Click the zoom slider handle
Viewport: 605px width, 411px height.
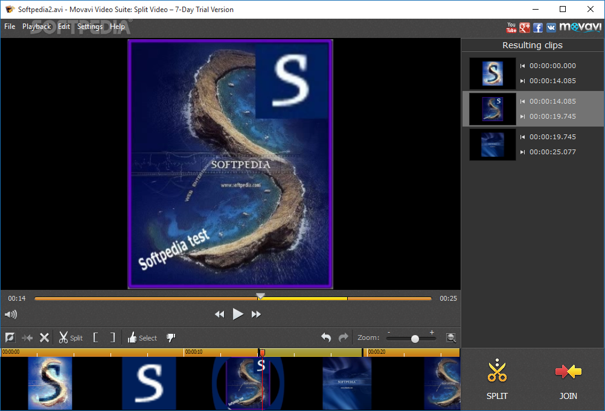(x=415, y=339)
